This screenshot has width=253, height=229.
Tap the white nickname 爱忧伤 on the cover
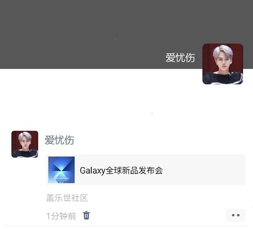[x=180, y=58]
